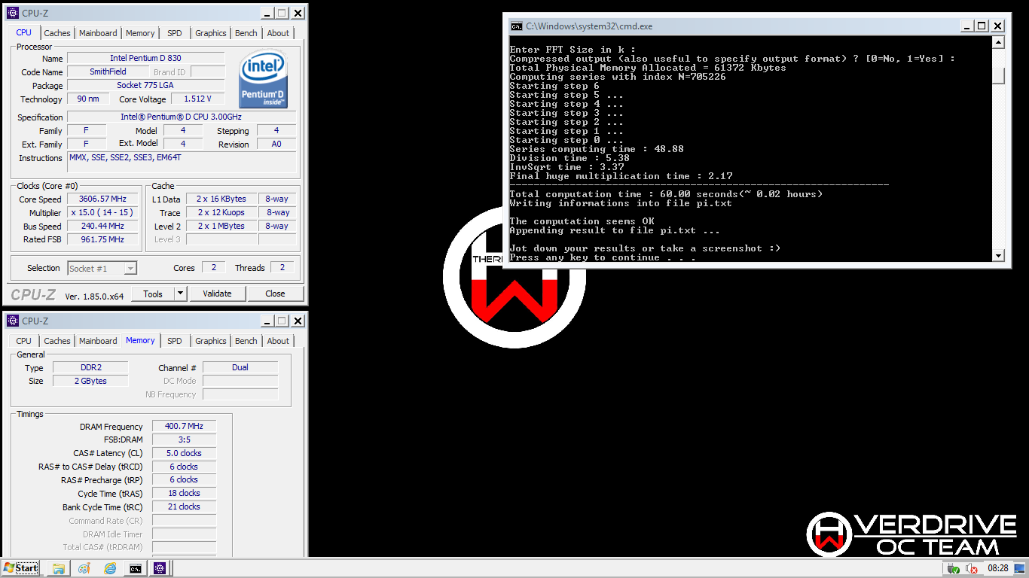Image resolution: width=1029 pixels, height=578 pixels.
Task: Go to the Graphics tab in the lower CPU-Z window
Action: coord(211,341)
